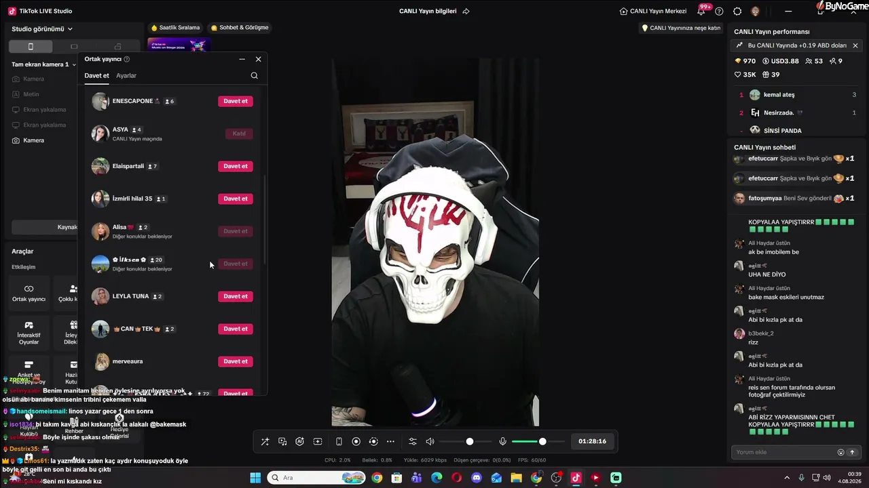The width and height of the screenshot is (869, 488).
Task: Open Sohbet & Görüşme
Action: pyautogui.click(x=240, y=28)
